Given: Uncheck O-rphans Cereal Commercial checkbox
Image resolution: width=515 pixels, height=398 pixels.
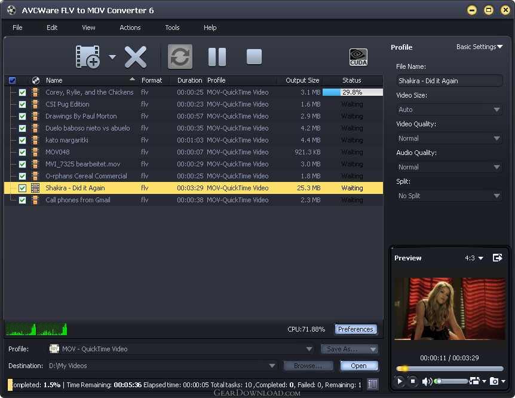Looking at the screenshot, I should [x=22, y=176].
